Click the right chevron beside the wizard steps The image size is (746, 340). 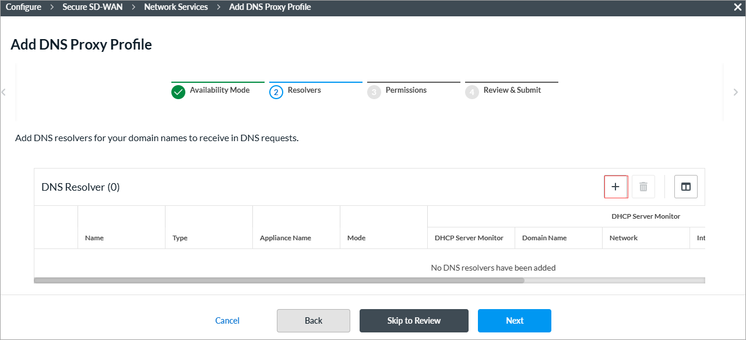point(736,92)
